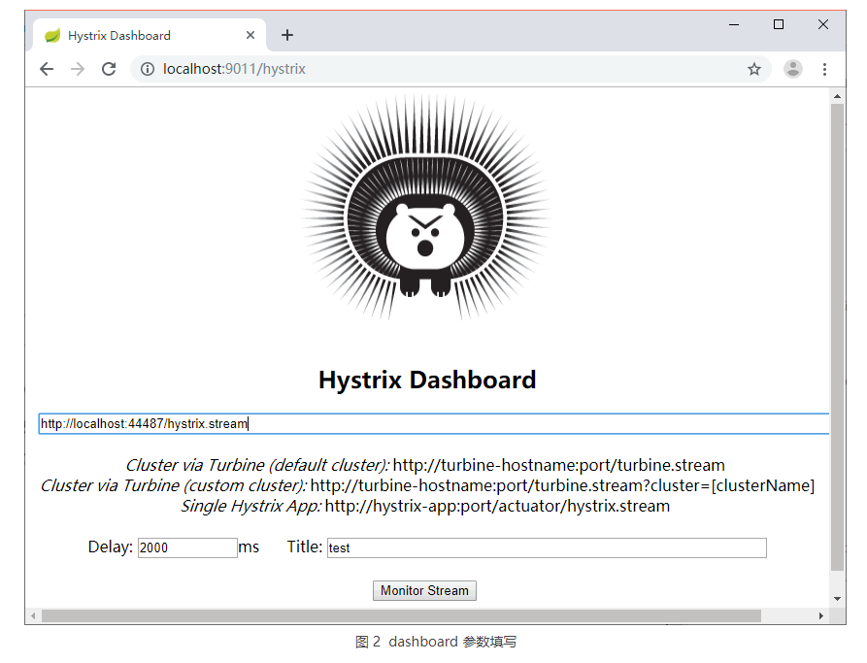Minimize the browser window

(734, 24)
